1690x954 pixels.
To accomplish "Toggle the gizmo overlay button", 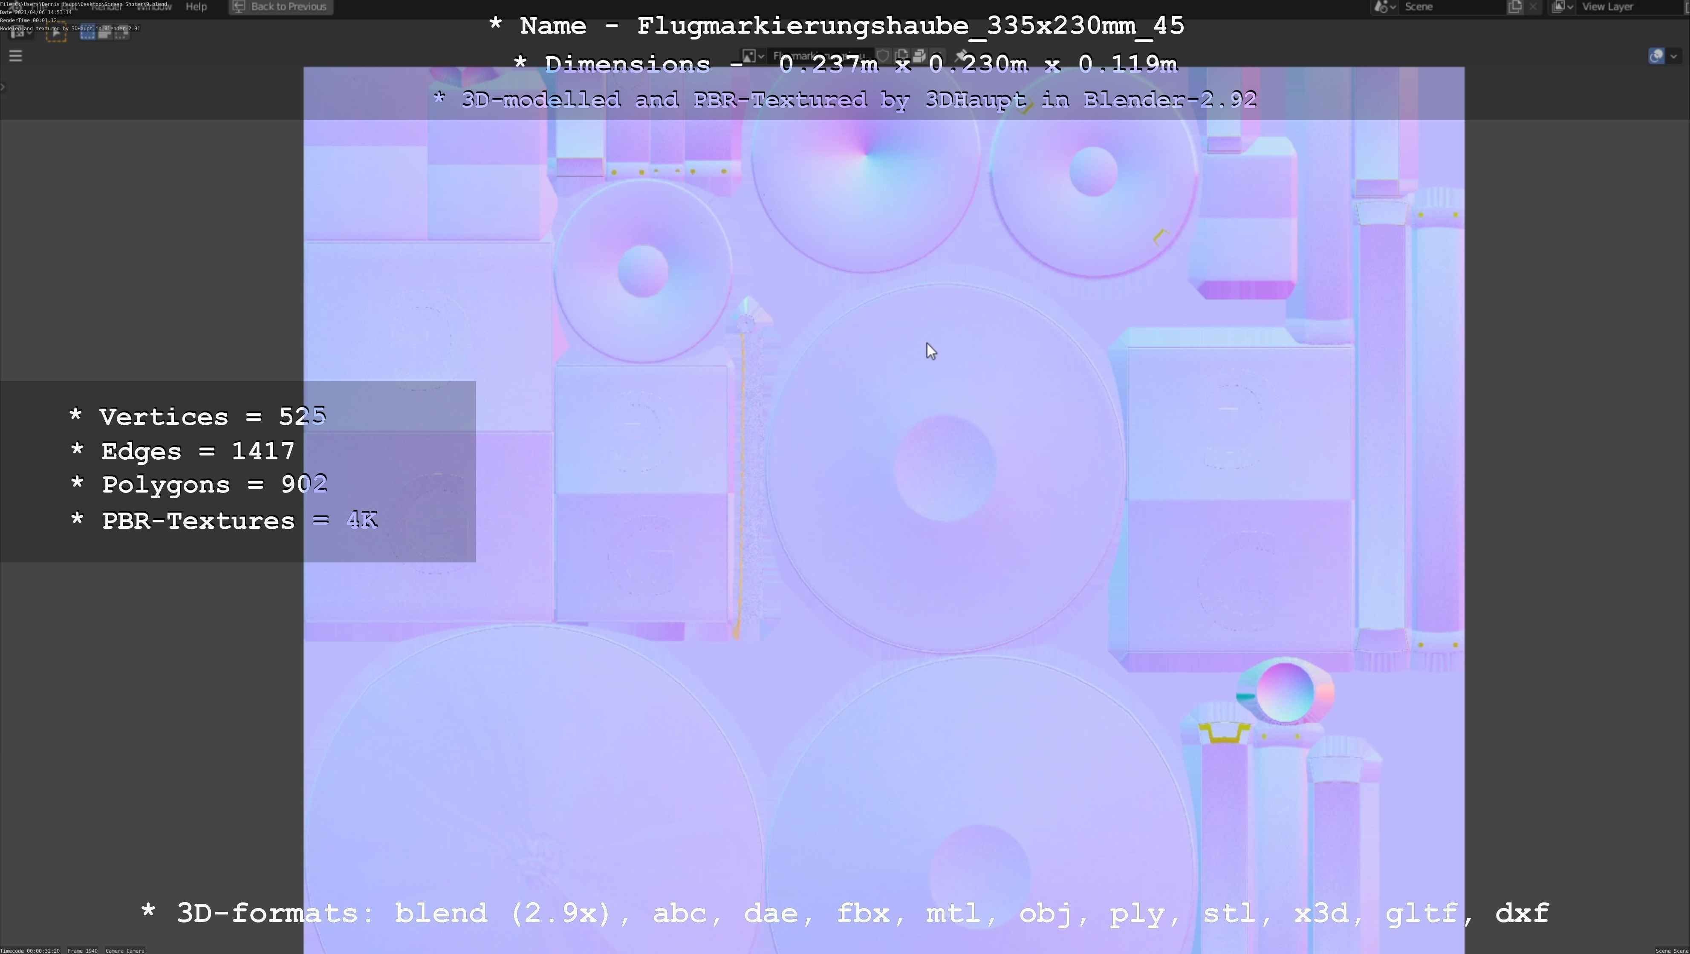I will click(1656, 56).
